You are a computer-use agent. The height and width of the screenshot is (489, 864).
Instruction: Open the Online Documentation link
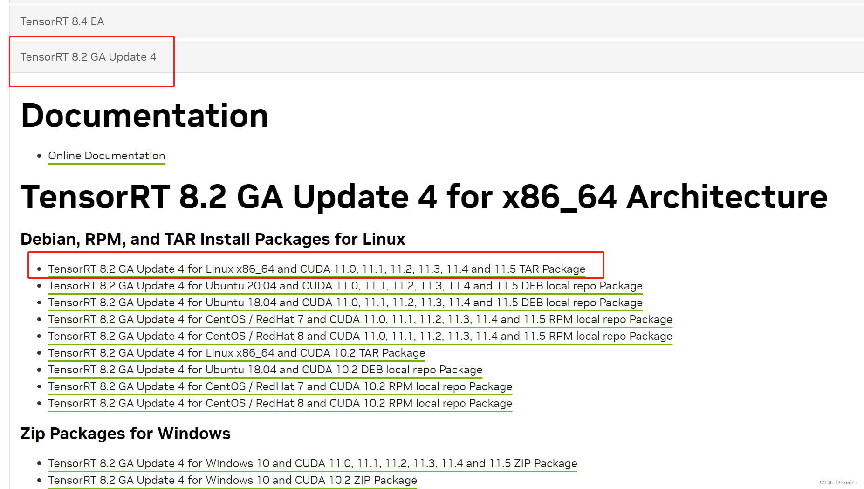click(106, 156)
